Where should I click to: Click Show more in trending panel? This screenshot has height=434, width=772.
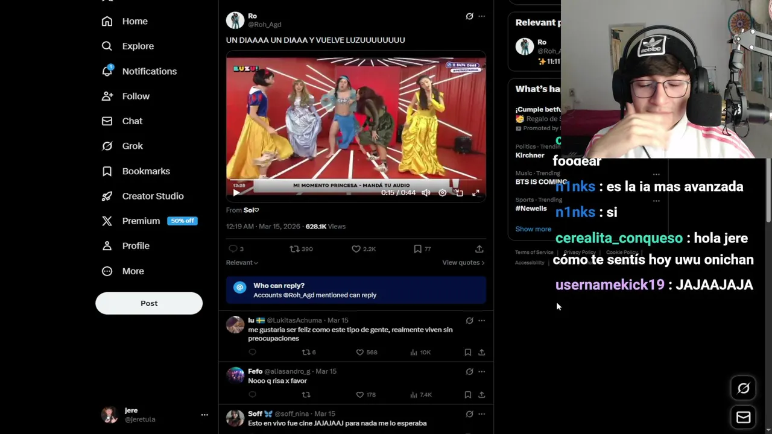533,229
